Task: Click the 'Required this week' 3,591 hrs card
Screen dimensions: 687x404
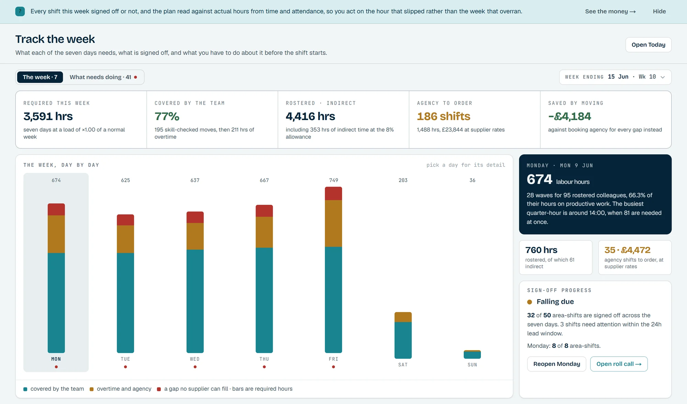Action: [81, 120]
